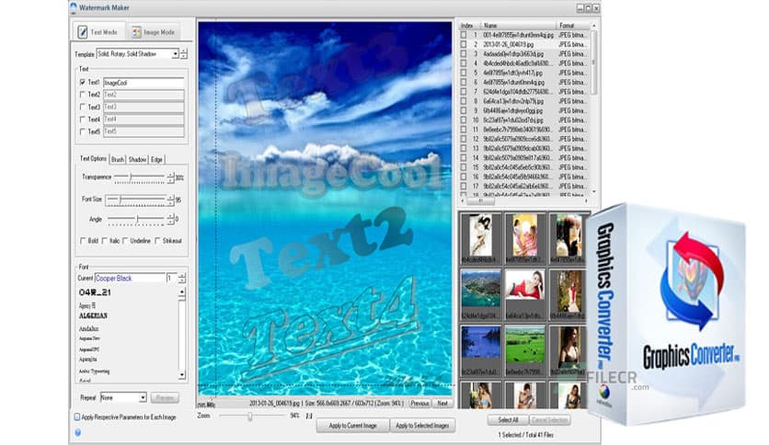The height and width of the screenshot is (445, 769).
Task: Click the Font Size spinner arrows
Action: 171,200
